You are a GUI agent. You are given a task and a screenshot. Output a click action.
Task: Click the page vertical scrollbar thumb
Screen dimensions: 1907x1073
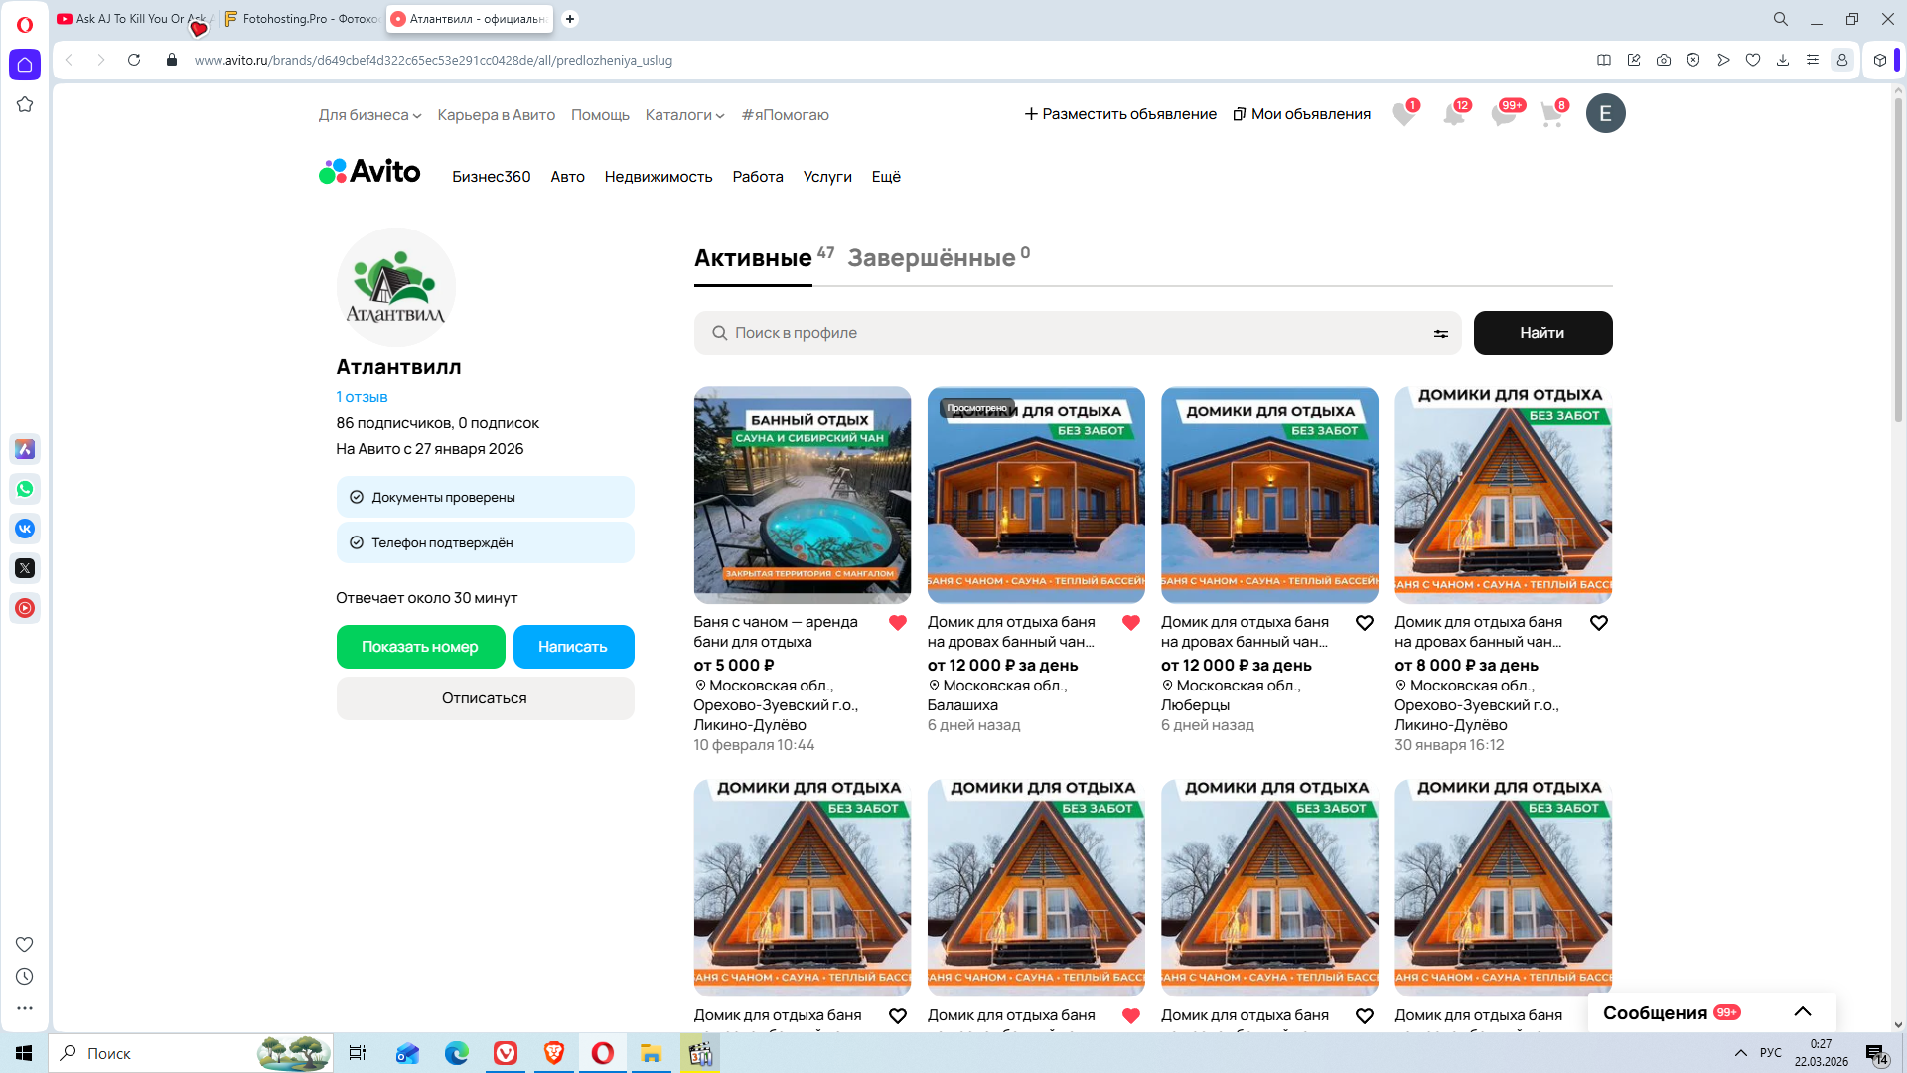tap(1898, 258)
